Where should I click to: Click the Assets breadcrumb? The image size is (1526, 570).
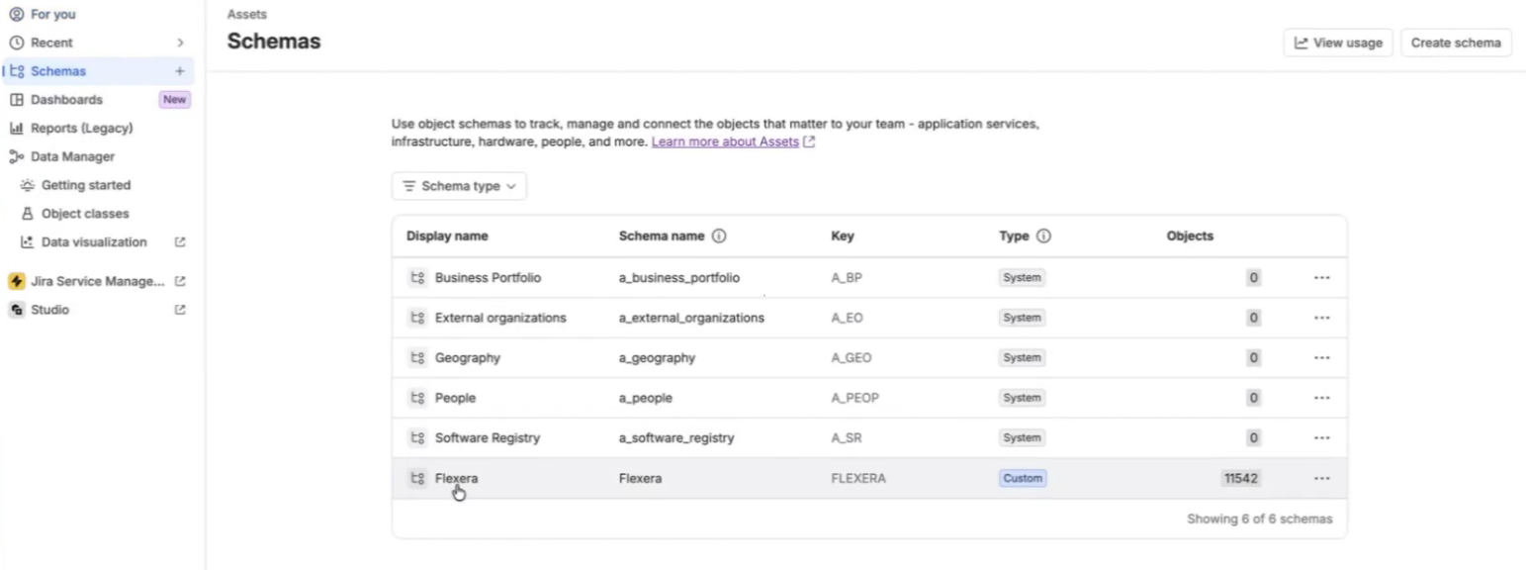[246, 15]
